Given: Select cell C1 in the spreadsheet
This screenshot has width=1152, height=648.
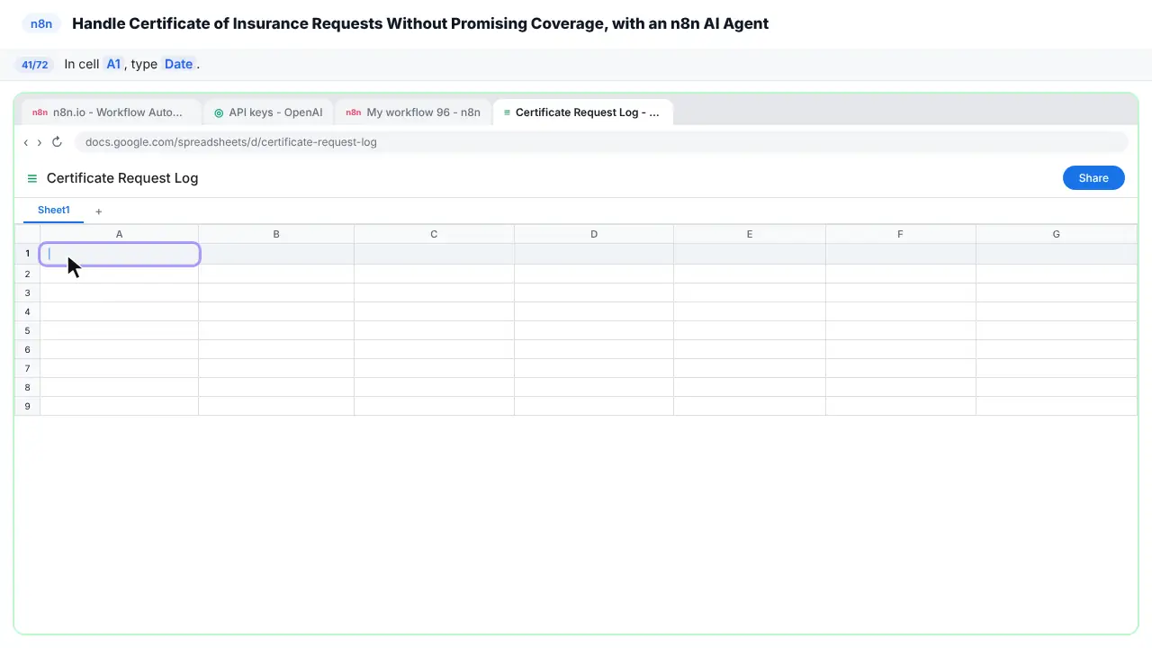Looking at the screenshot, I should 434,254.
